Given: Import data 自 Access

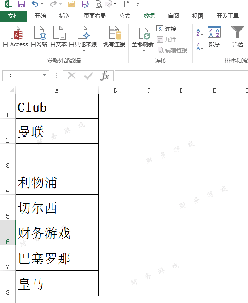Looking at the screenshot, I should point(16,37).
